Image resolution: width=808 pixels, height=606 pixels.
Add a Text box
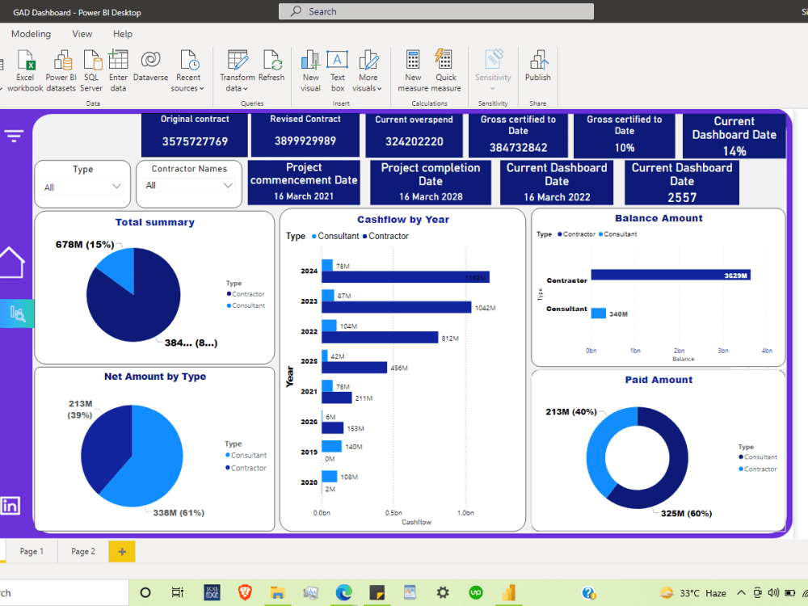coord(338,71)
